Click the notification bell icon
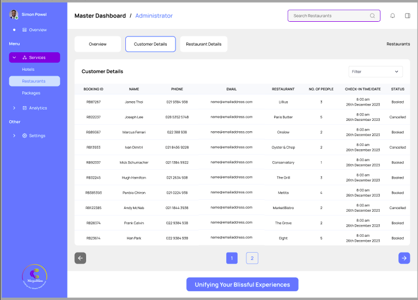418x300 pixels. point(392,16)
